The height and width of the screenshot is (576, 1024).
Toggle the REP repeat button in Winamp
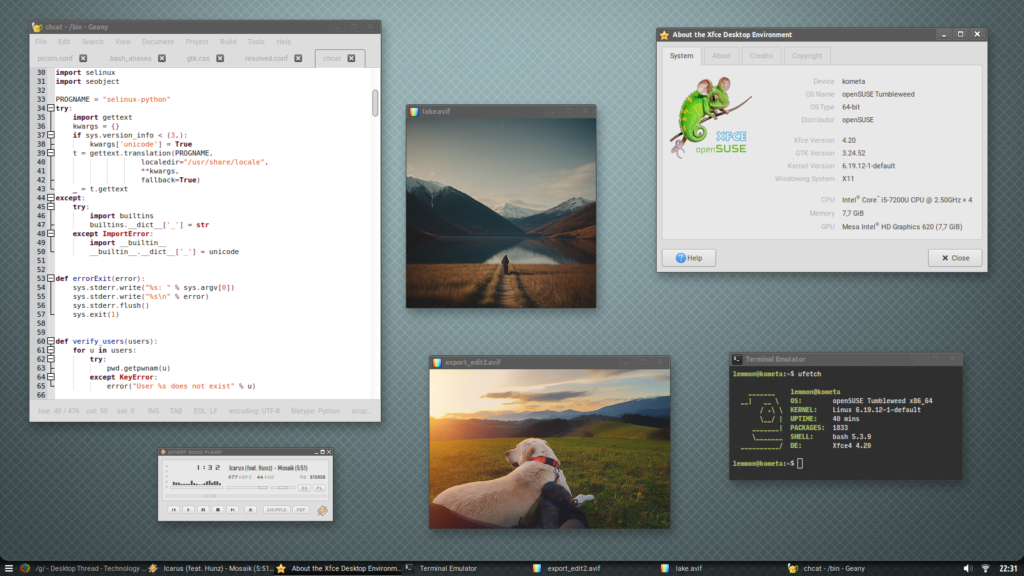point(301,510)
